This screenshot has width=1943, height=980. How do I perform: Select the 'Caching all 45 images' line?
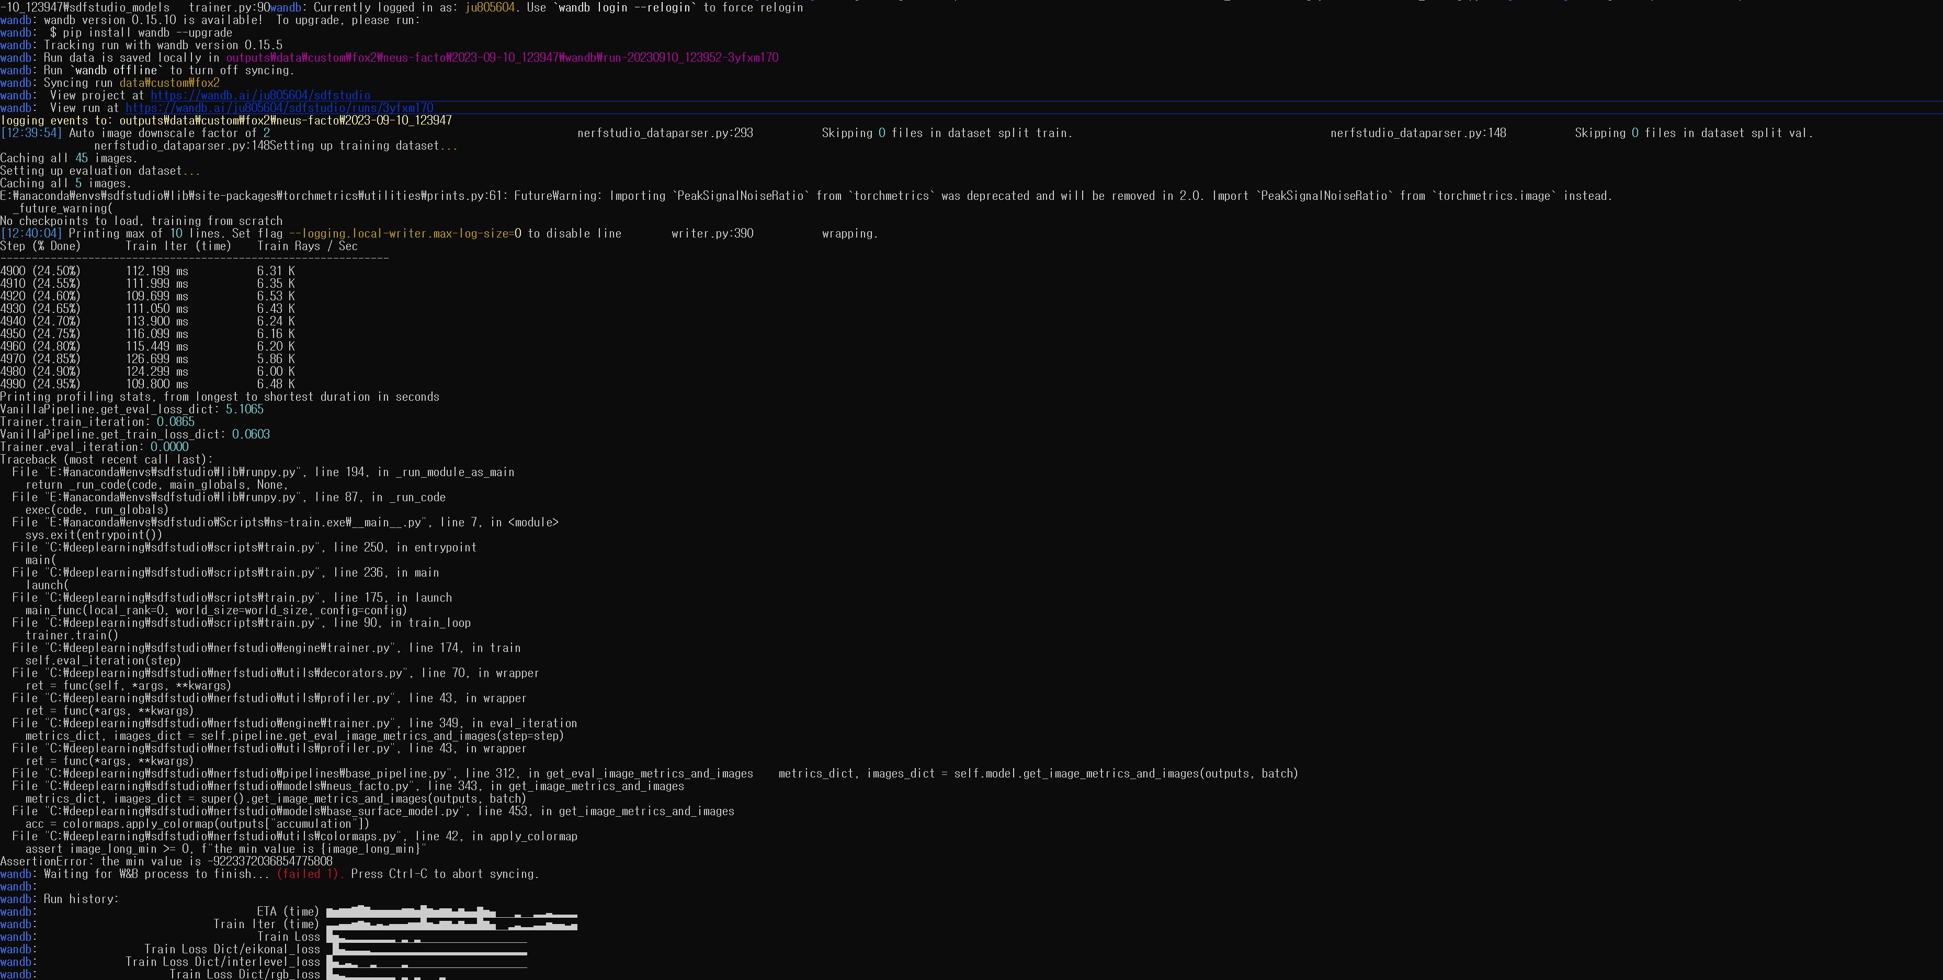(68, 157)
